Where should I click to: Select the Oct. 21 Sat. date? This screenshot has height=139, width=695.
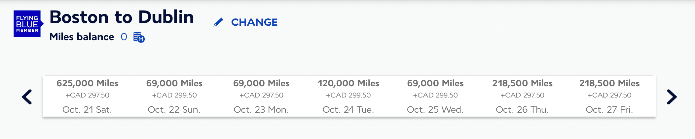pos(87,109)
